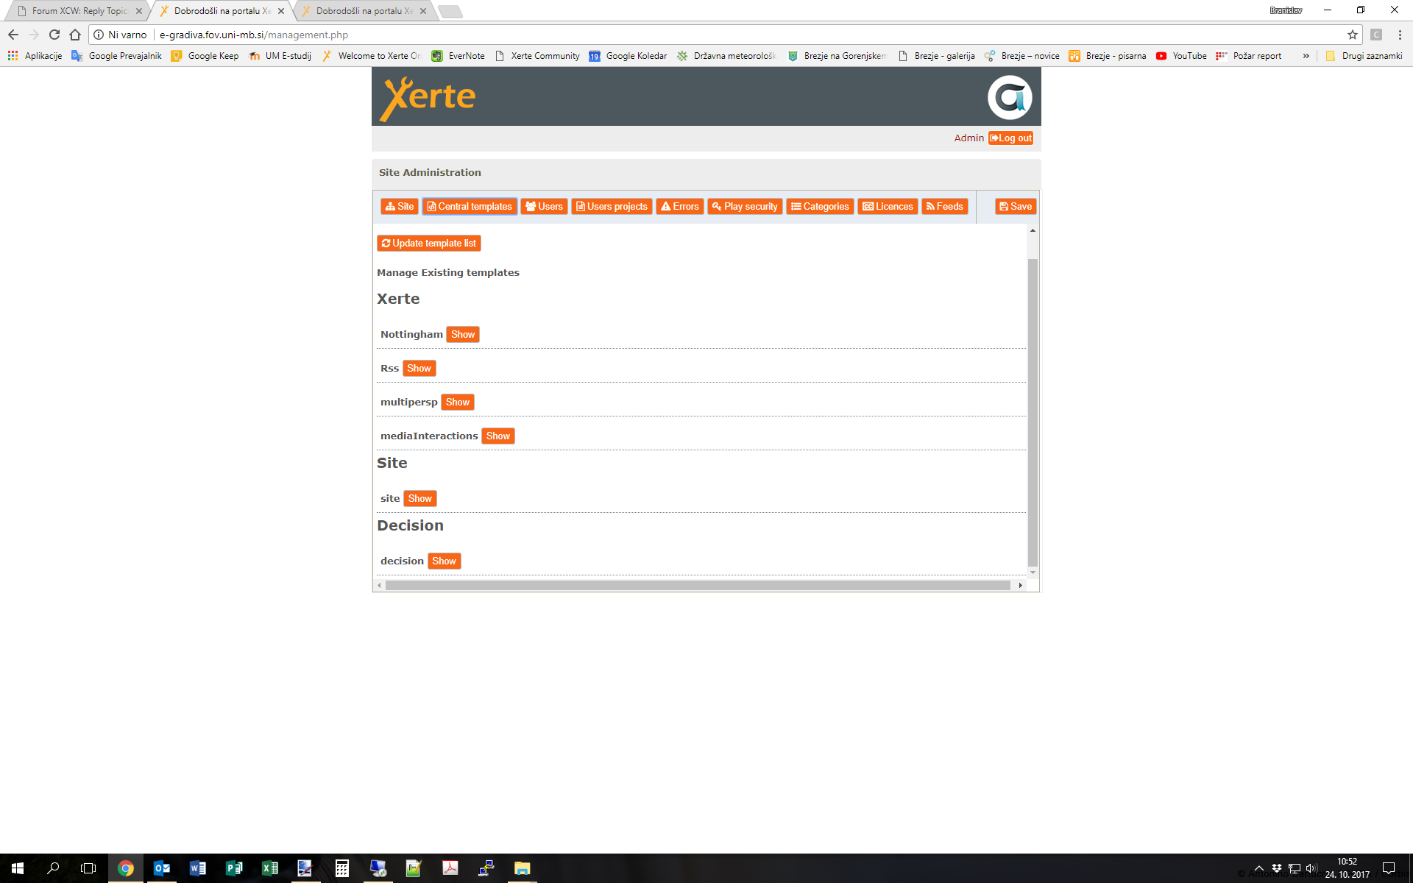Screen dimensions: 1413x883
Task: Open Welcome to Xerte bookmark
Action: point(371,56)
